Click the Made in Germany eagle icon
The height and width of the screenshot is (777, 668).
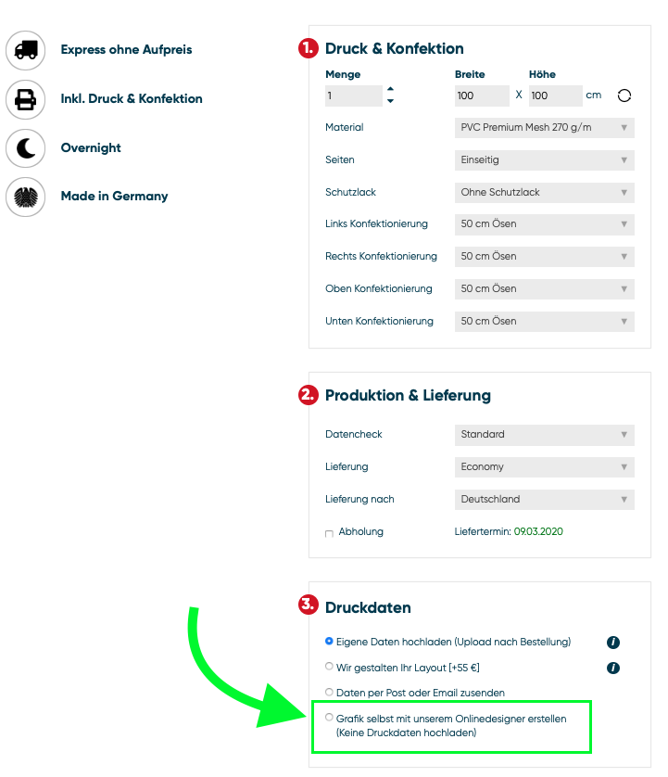click(26, 197)
